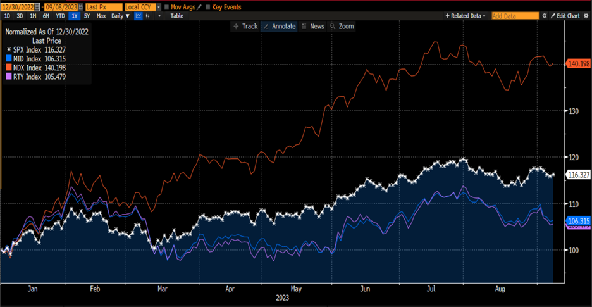This screenshot has height=307, width=592.
Task: Click the Last Px field
Action: pos(104,7)
